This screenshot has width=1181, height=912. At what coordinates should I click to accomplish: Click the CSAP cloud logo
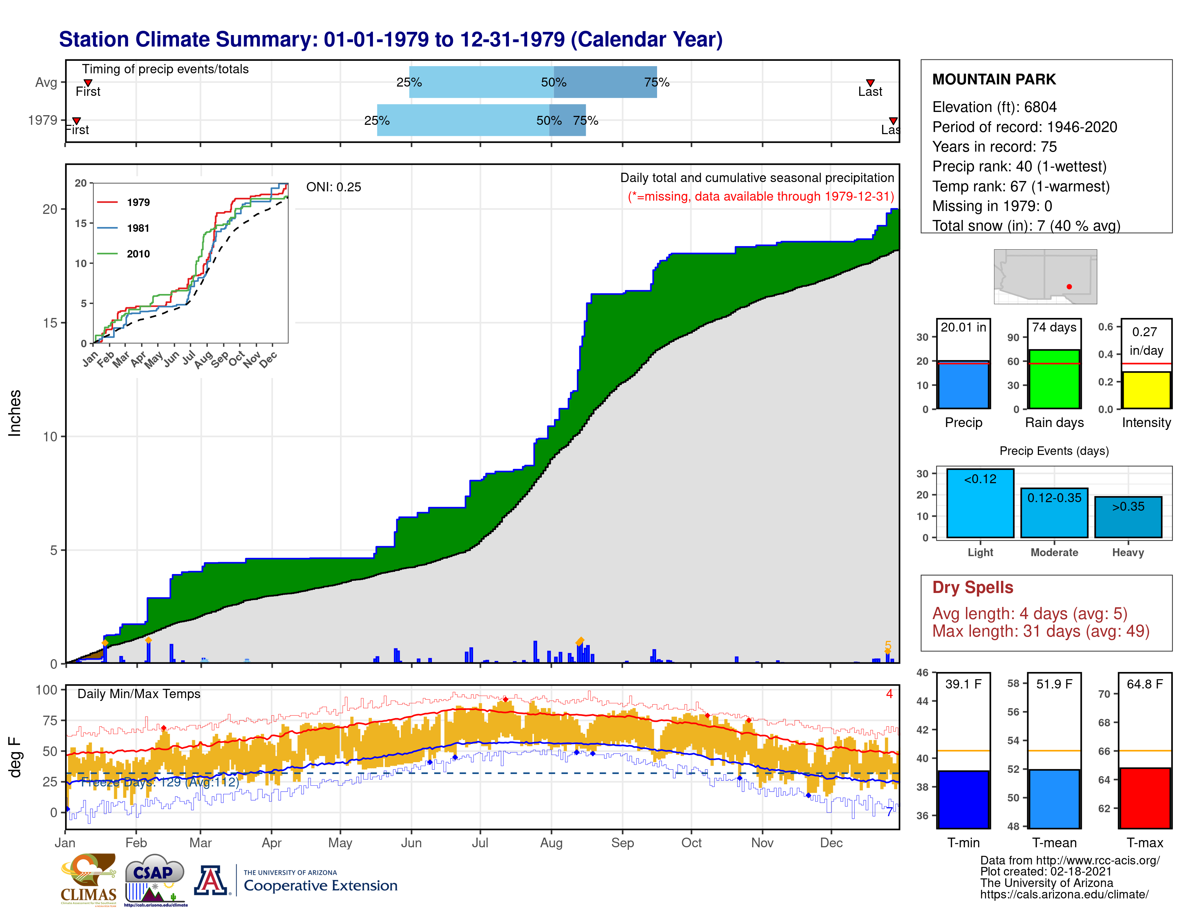[x=155, y=879]
